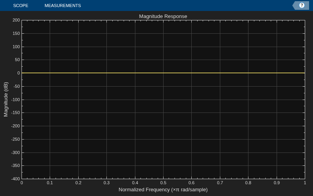Click the 0.1 x-axis tick label

tap(50, 183)
